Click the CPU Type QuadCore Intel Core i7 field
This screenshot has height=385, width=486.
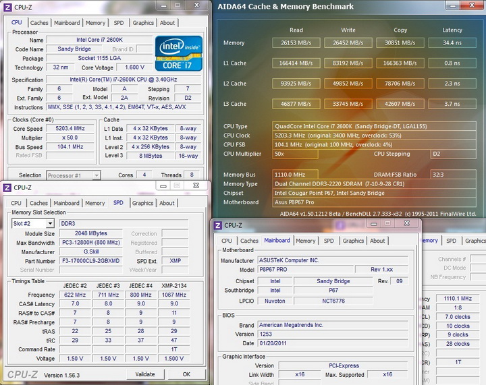tap(374, 126)
